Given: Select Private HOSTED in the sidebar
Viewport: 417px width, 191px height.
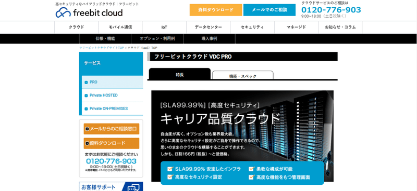Looking at the screenshot, I should [112, 95].
